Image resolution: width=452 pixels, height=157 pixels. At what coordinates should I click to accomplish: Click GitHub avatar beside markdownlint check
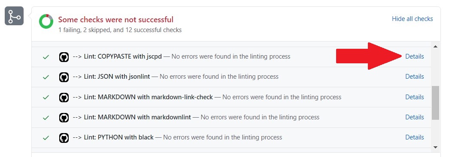[64, 118]
